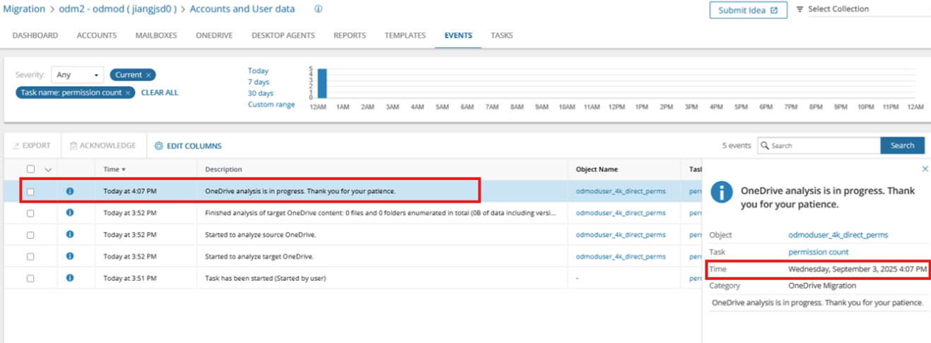Remove the Current filter chip
The height and width of the screenshot is (343, 931).
click(x=150, y=75)
